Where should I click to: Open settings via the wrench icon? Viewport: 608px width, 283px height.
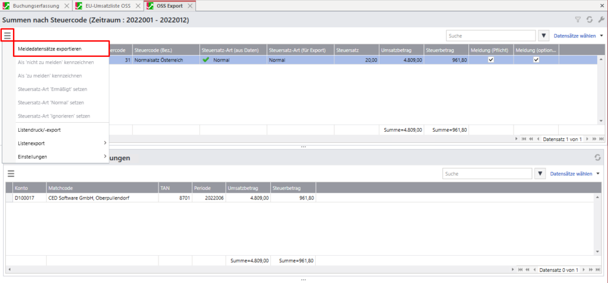(600, 20)
